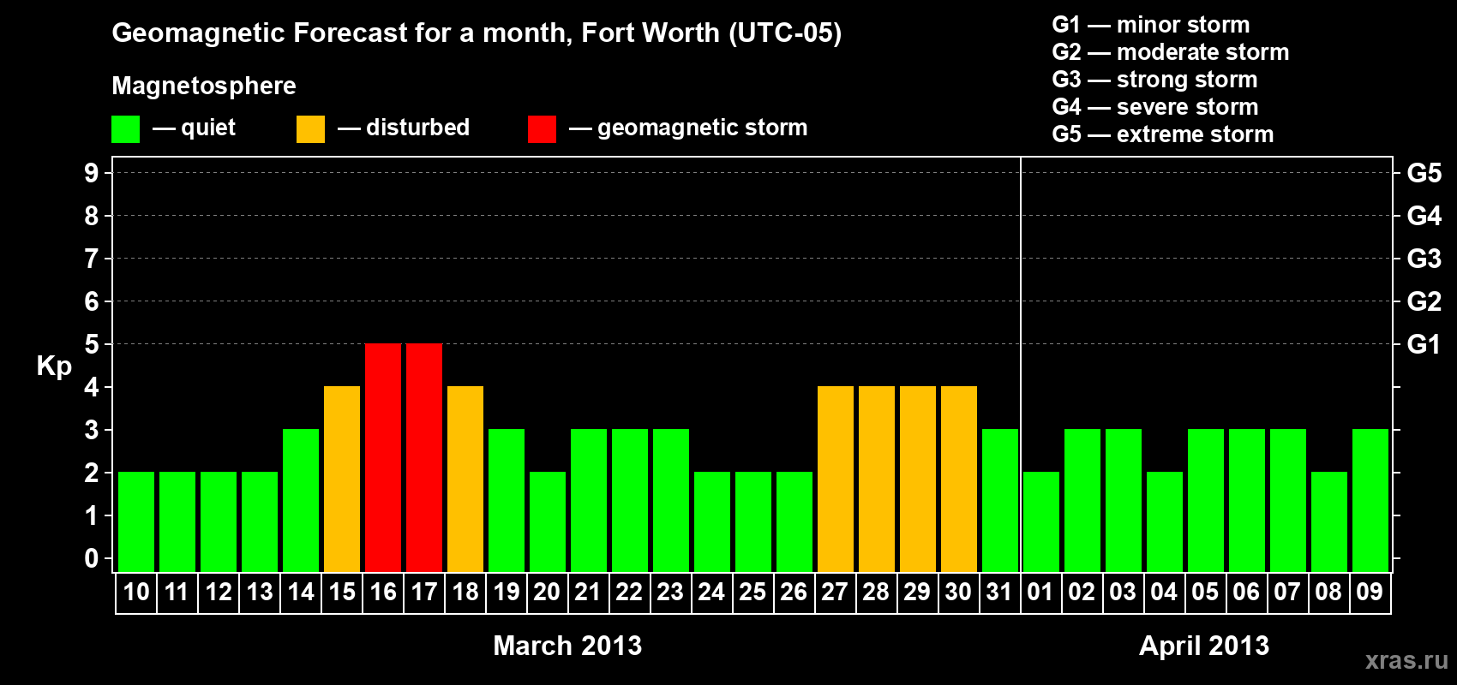This screenshot has width=1457, height=685.
Task: Select the green bar for March 14
Action: coord(301,500)
